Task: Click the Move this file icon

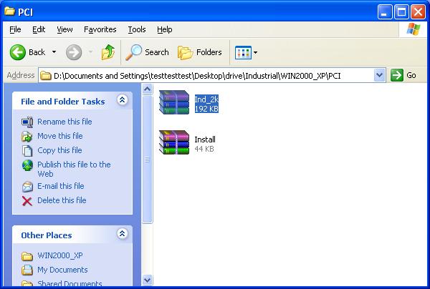Action: [27, 137]
